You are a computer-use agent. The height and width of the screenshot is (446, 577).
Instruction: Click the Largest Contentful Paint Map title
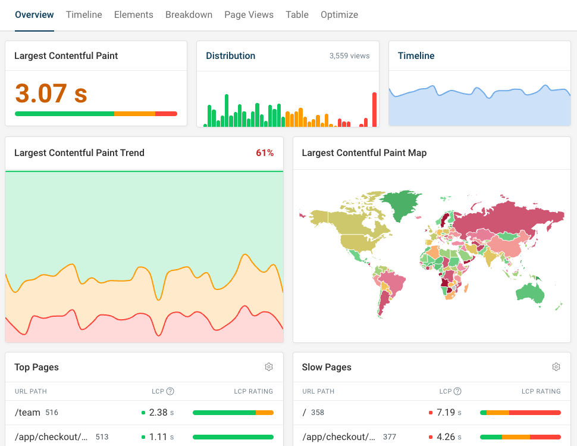pos(364,153)
